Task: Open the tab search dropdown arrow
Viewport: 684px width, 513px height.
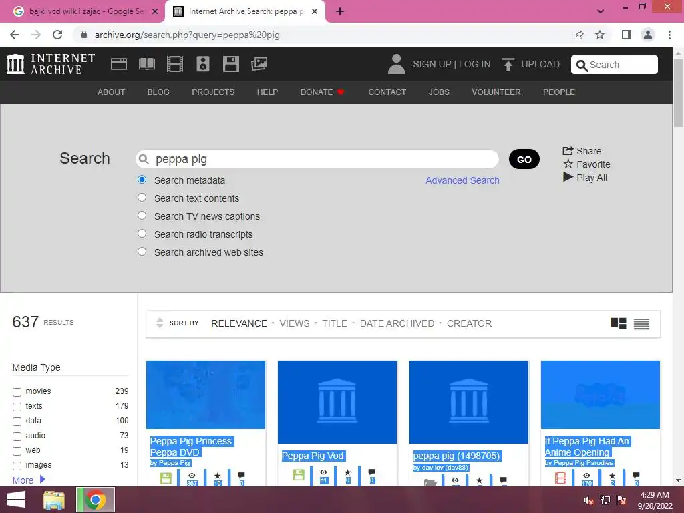Action: (x=601, y=11)
